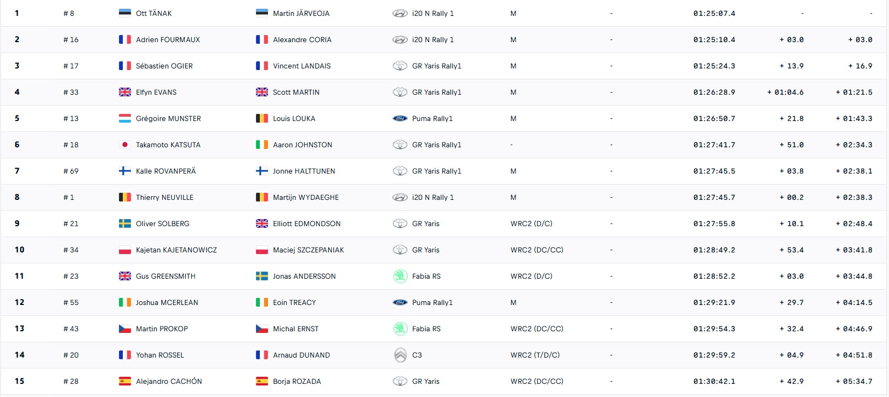Click the Skoda logo in Gus GREENSMITH's row

pos(400,276)
